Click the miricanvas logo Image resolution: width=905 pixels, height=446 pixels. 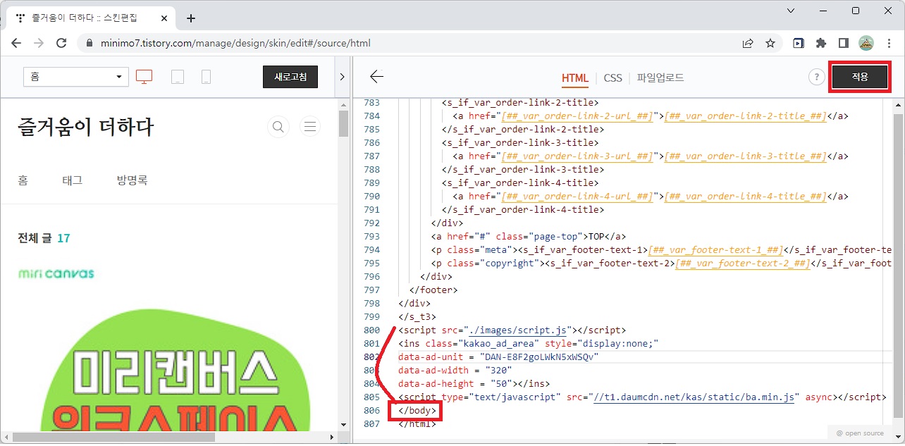click(56, 273)
